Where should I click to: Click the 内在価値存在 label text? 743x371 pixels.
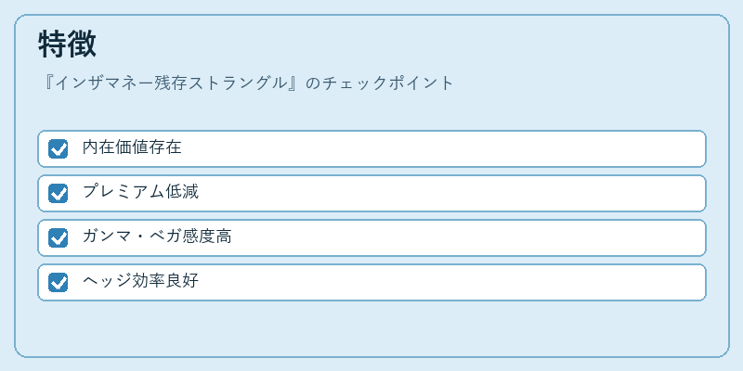coord(132,147)
